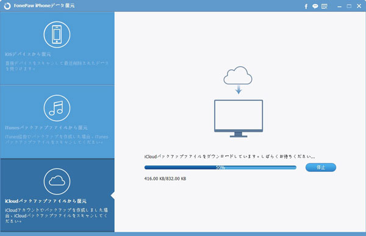Click the iCloud account description text in sidebar
366x236 pixels.
tap(57, 215)
